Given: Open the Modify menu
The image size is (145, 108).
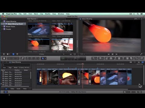Looking at the screenshot, I should 47,14.
